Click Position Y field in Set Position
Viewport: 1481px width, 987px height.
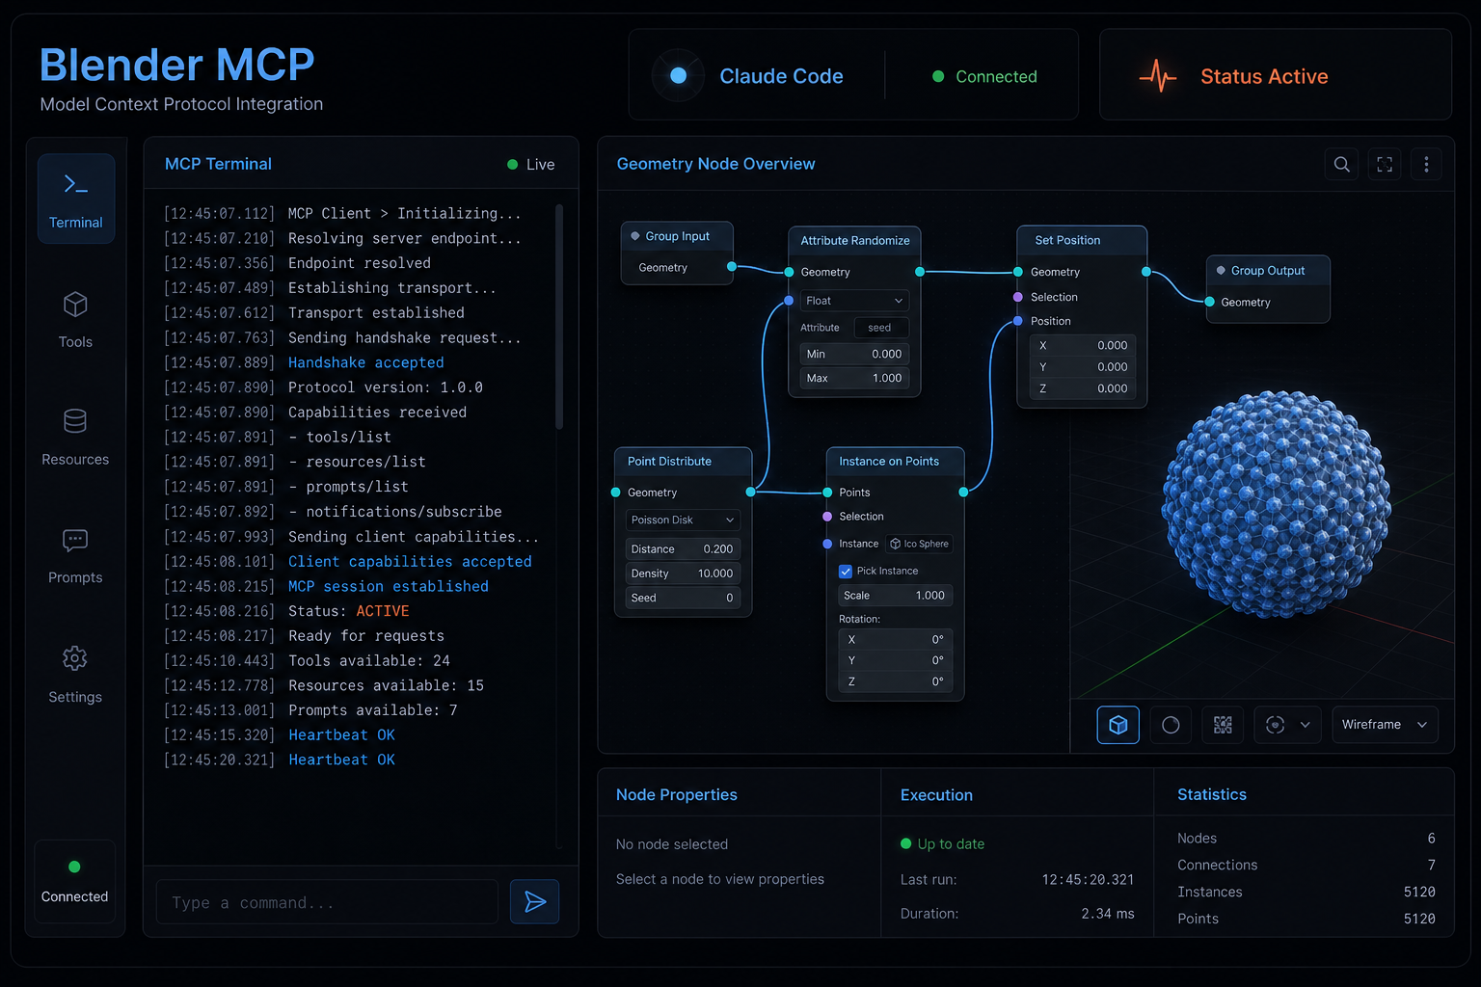[x=1083, y=367]
